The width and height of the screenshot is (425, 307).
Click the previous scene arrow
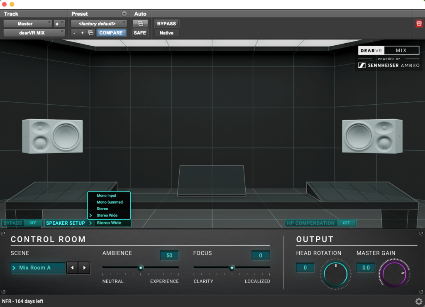click(x=73, y=268)
